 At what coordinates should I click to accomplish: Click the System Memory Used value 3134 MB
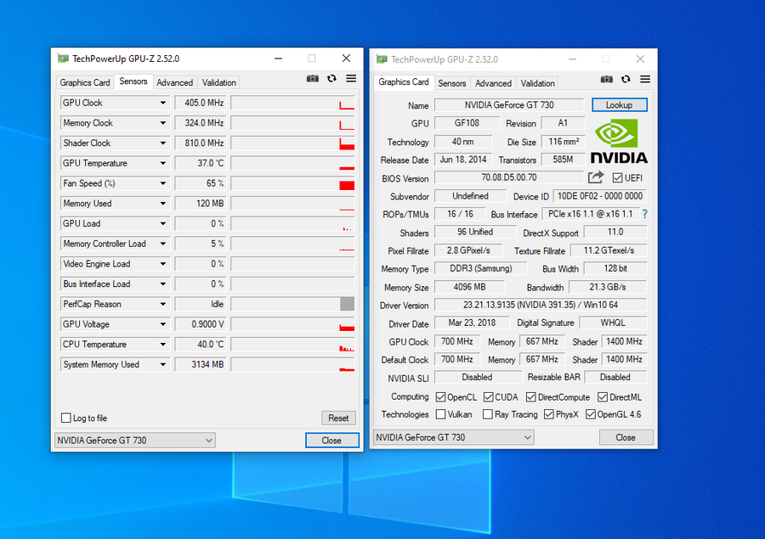point(201,364)
